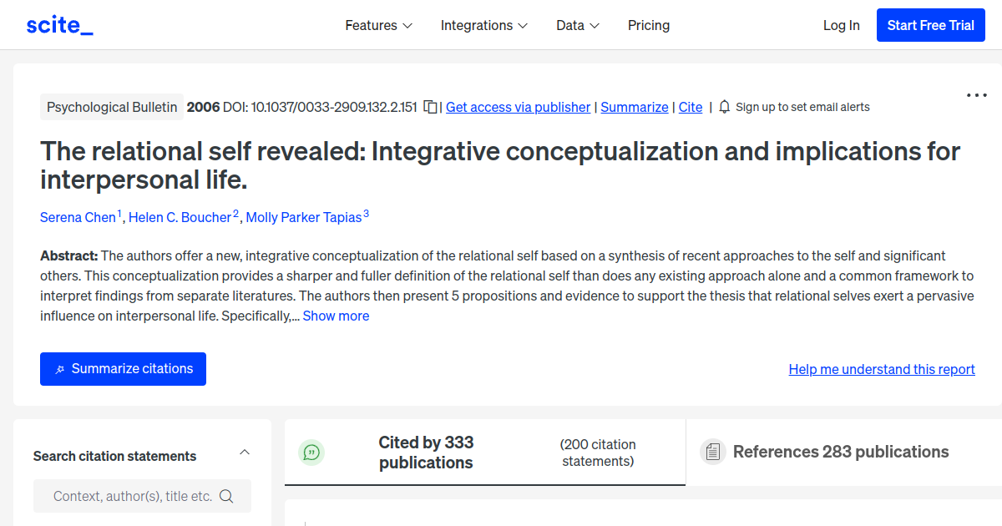The width and height of the screenshot is (1002, 526).
Task: Copy the DOI with the copy icon
Action: pos(430,107)
